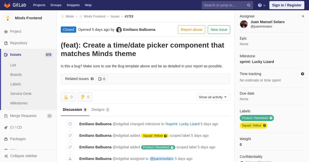This screenshot has width=309, height=162.
Task: Click Merge Requests count badge 55
Action: tap(49, 116)
